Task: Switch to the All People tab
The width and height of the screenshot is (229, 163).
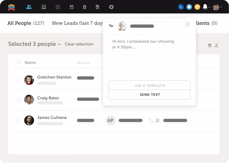Action: [26, 23]
